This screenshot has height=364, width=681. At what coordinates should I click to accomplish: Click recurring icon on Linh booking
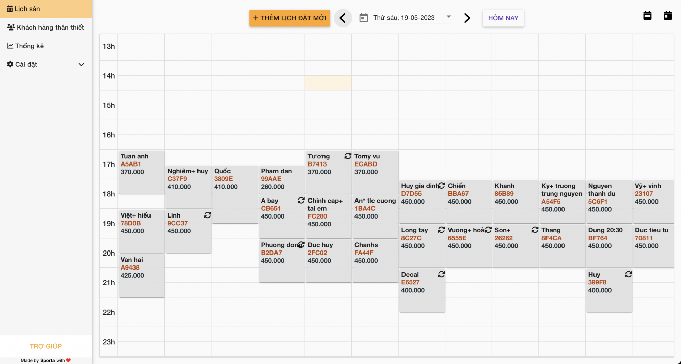(208, 215)
